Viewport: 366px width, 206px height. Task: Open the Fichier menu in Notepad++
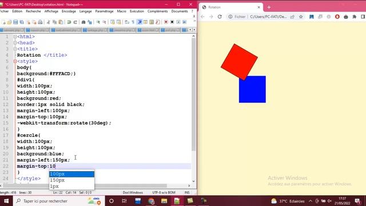pyautogui.click(x=4, y=11)
